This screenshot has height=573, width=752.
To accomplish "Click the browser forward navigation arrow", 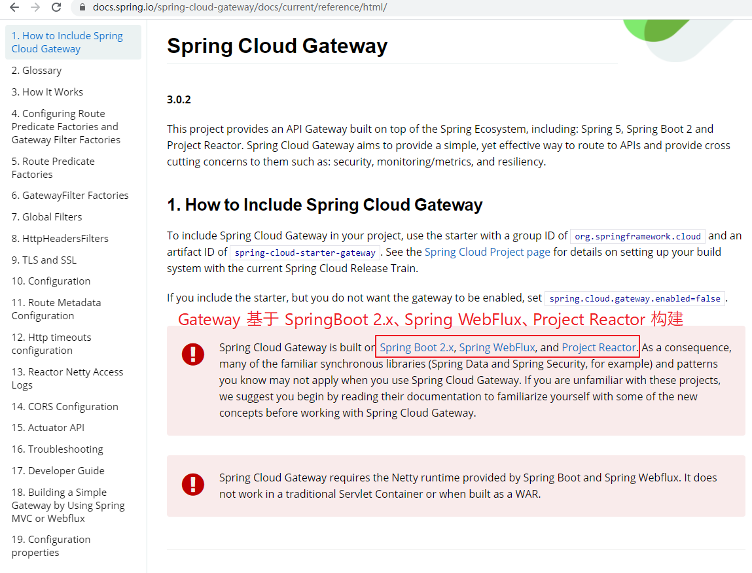I will coord(34,7).
